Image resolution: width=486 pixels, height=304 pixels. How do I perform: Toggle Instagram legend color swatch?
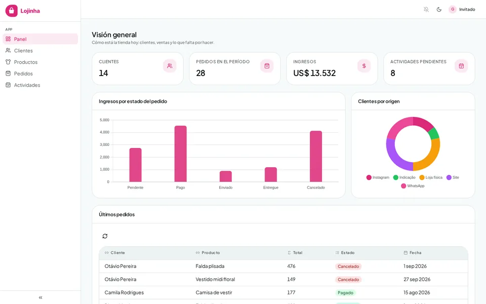(x=369, y=177)
